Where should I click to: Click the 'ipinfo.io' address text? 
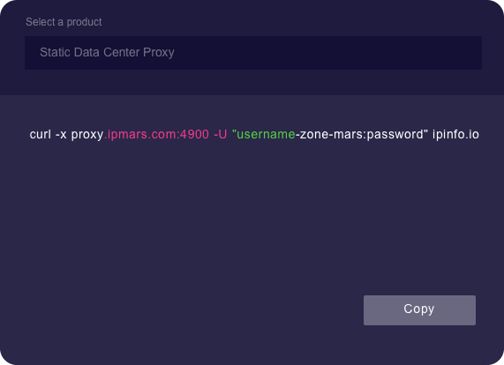click(455, 135)
